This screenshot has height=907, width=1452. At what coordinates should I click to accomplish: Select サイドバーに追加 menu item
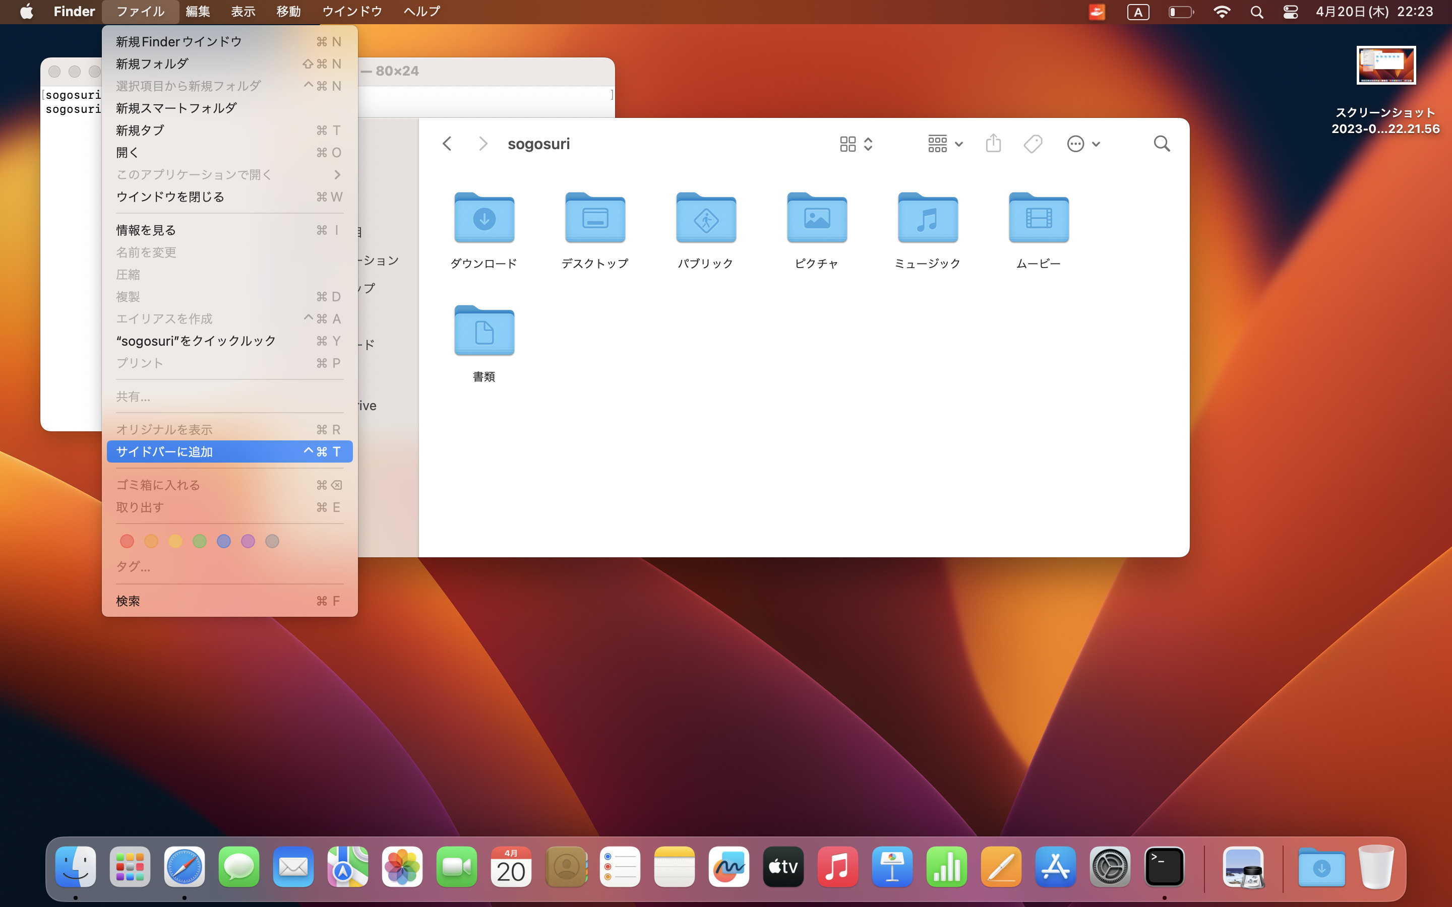tap(229, 451)
